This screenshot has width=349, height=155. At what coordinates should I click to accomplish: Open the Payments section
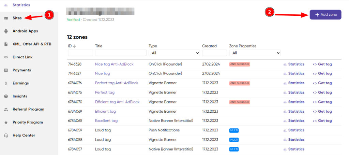[22, 70]
